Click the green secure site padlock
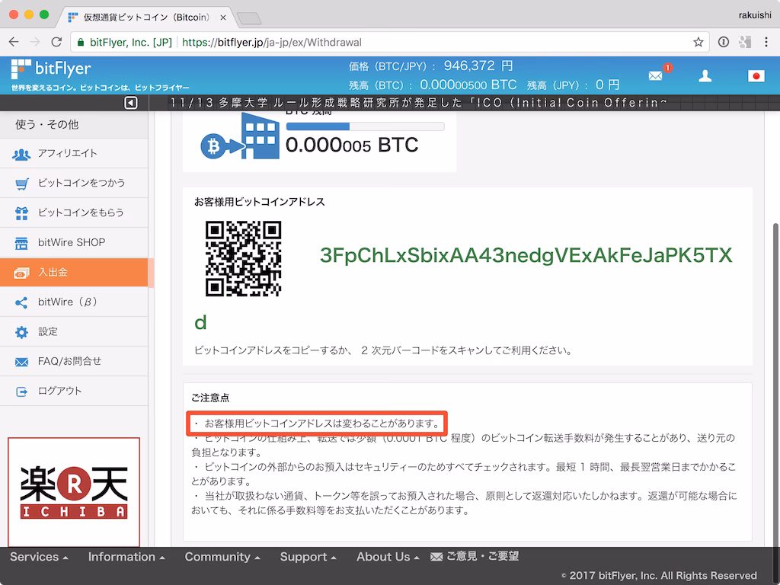The height and width of the screenshot is (585, 780). point(81,43)
